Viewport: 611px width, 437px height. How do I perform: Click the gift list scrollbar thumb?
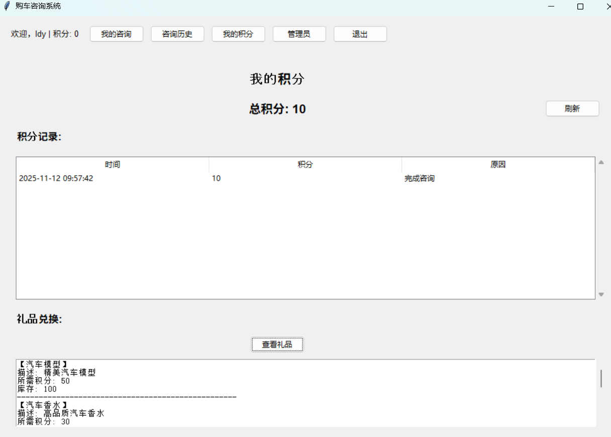pos(601,378)
